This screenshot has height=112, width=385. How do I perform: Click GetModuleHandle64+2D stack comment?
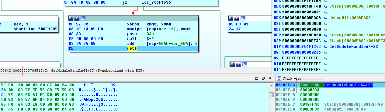coord(349,85)
